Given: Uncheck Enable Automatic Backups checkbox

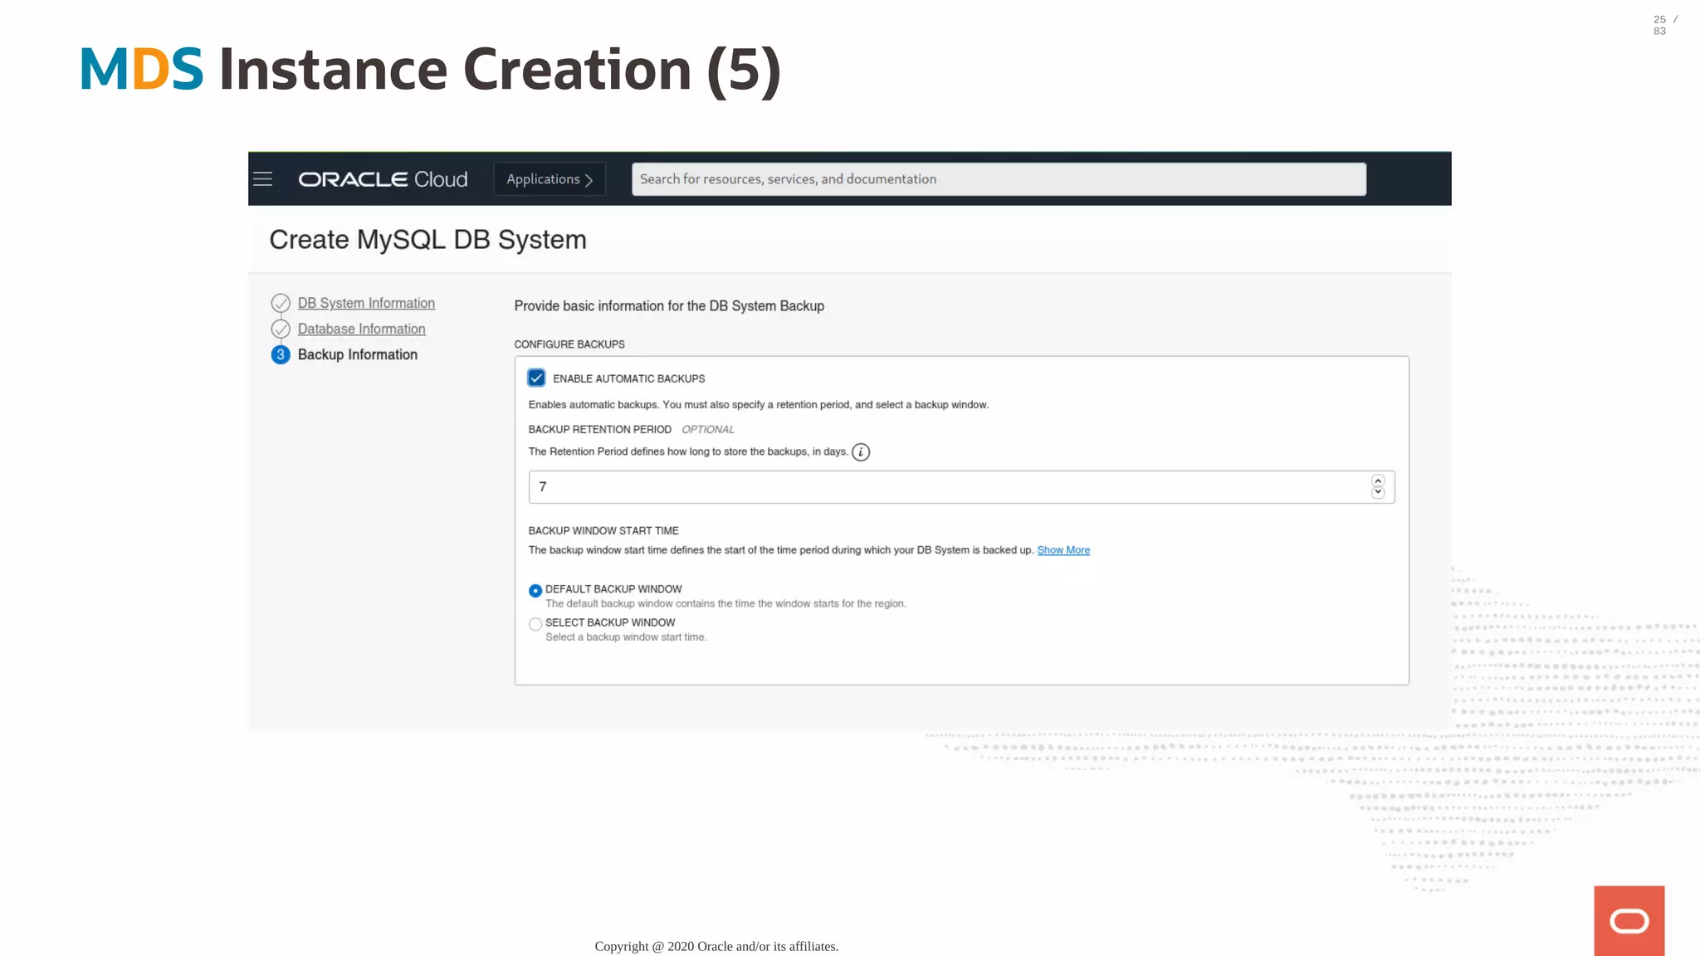Looking at the screenshot, I should [x=536, y=378].
